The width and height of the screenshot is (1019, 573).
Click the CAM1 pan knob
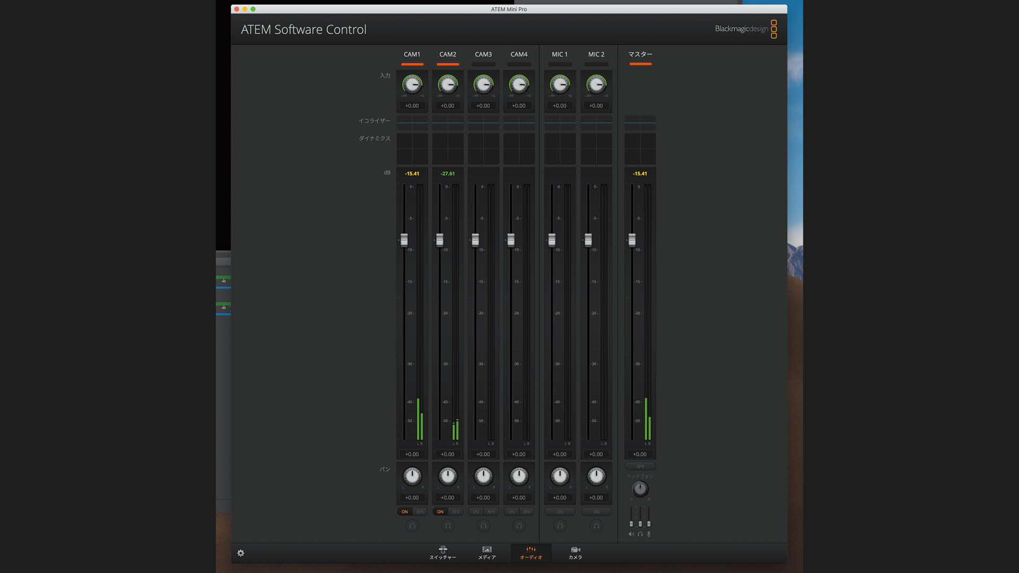pyautogui.click(x=412, y=476)
